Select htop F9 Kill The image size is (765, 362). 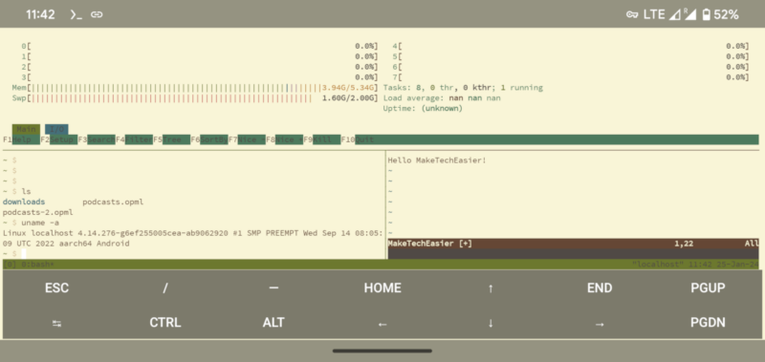[x=322, y=139]
